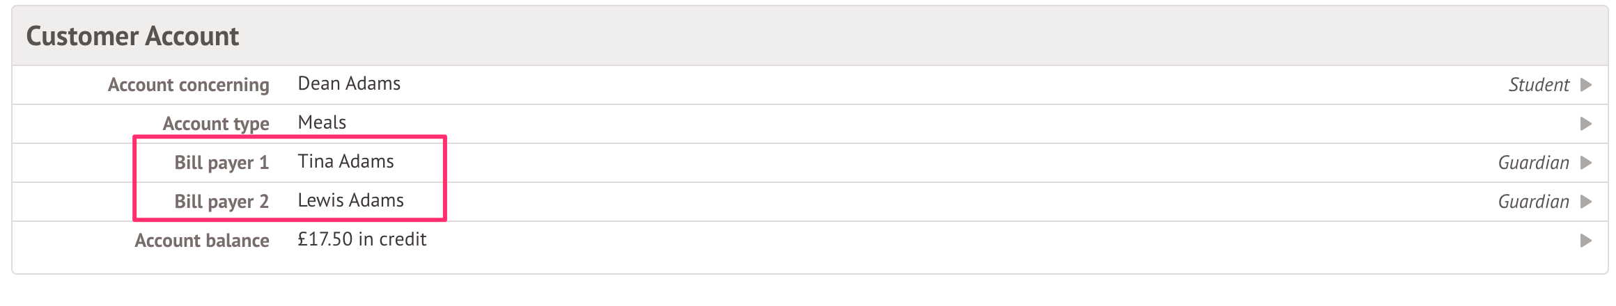This screenshot has height=306, width=1616.
Task: Click the Account balance label
Action: [x=201, y=241]
